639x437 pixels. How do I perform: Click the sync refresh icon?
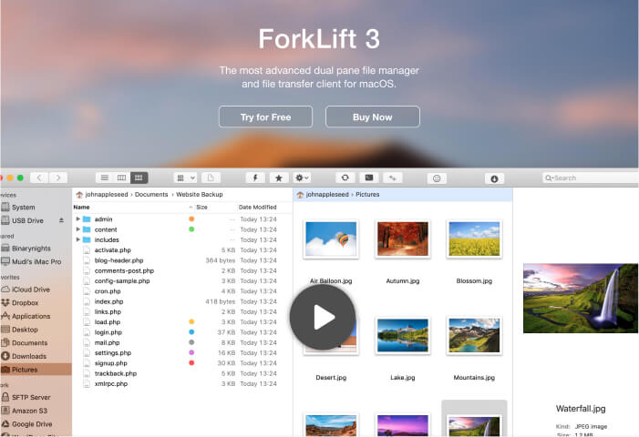coord(345,178)
